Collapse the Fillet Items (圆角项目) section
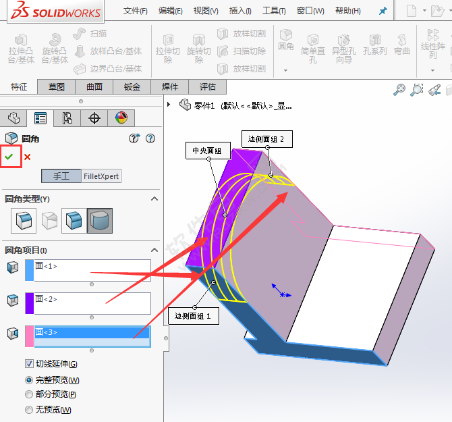The width and height of the screenshot is (452, 422). pos(154,250)
